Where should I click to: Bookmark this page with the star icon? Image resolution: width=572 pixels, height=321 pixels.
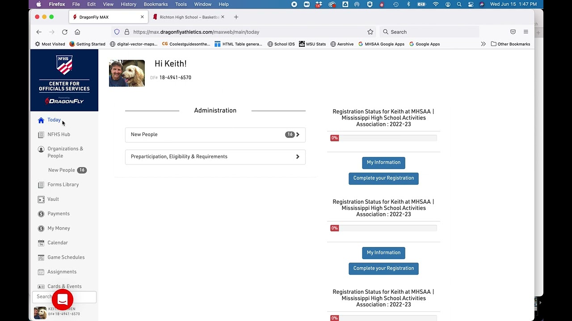point(370,32)
